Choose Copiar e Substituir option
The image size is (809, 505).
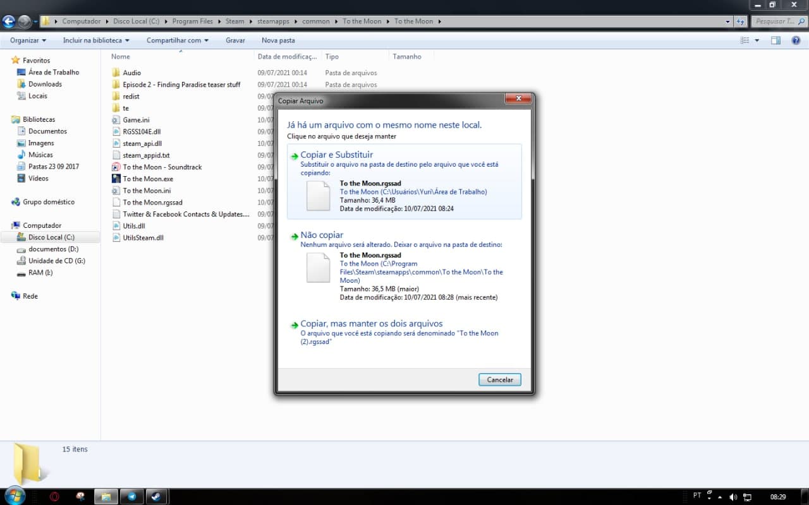pos(404,182)
